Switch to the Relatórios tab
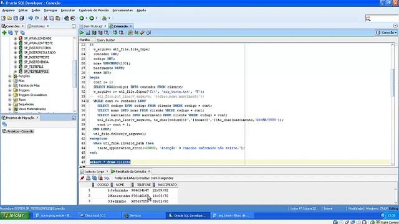The width and height of the screenshot is (399, 224). (38, 26)
